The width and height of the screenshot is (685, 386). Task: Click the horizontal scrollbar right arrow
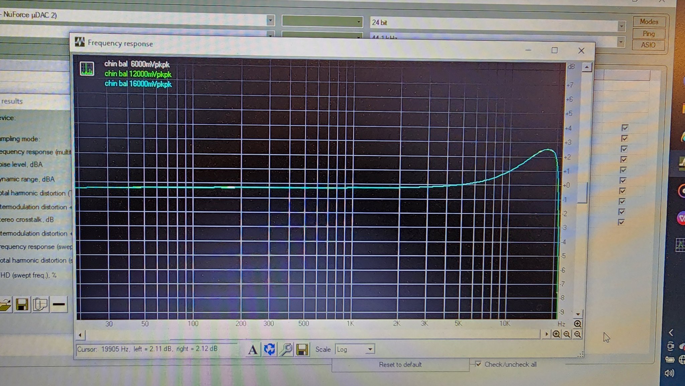pyautogui.click(x=546, y=334)
